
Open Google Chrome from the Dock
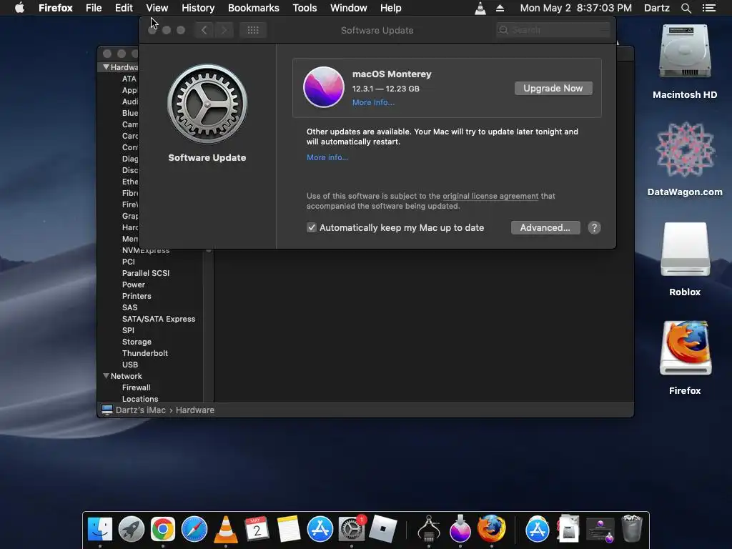162,529
